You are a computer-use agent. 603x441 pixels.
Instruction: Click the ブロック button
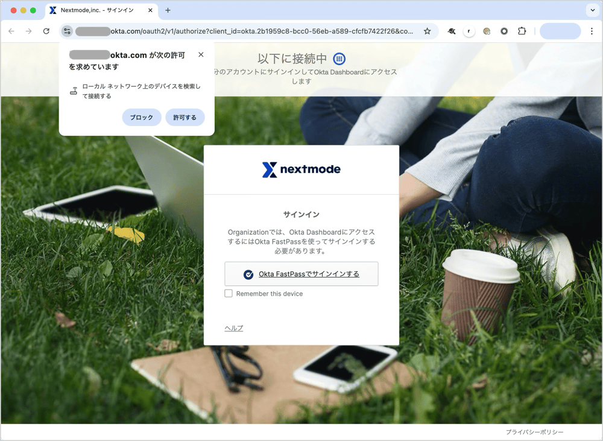142,118
